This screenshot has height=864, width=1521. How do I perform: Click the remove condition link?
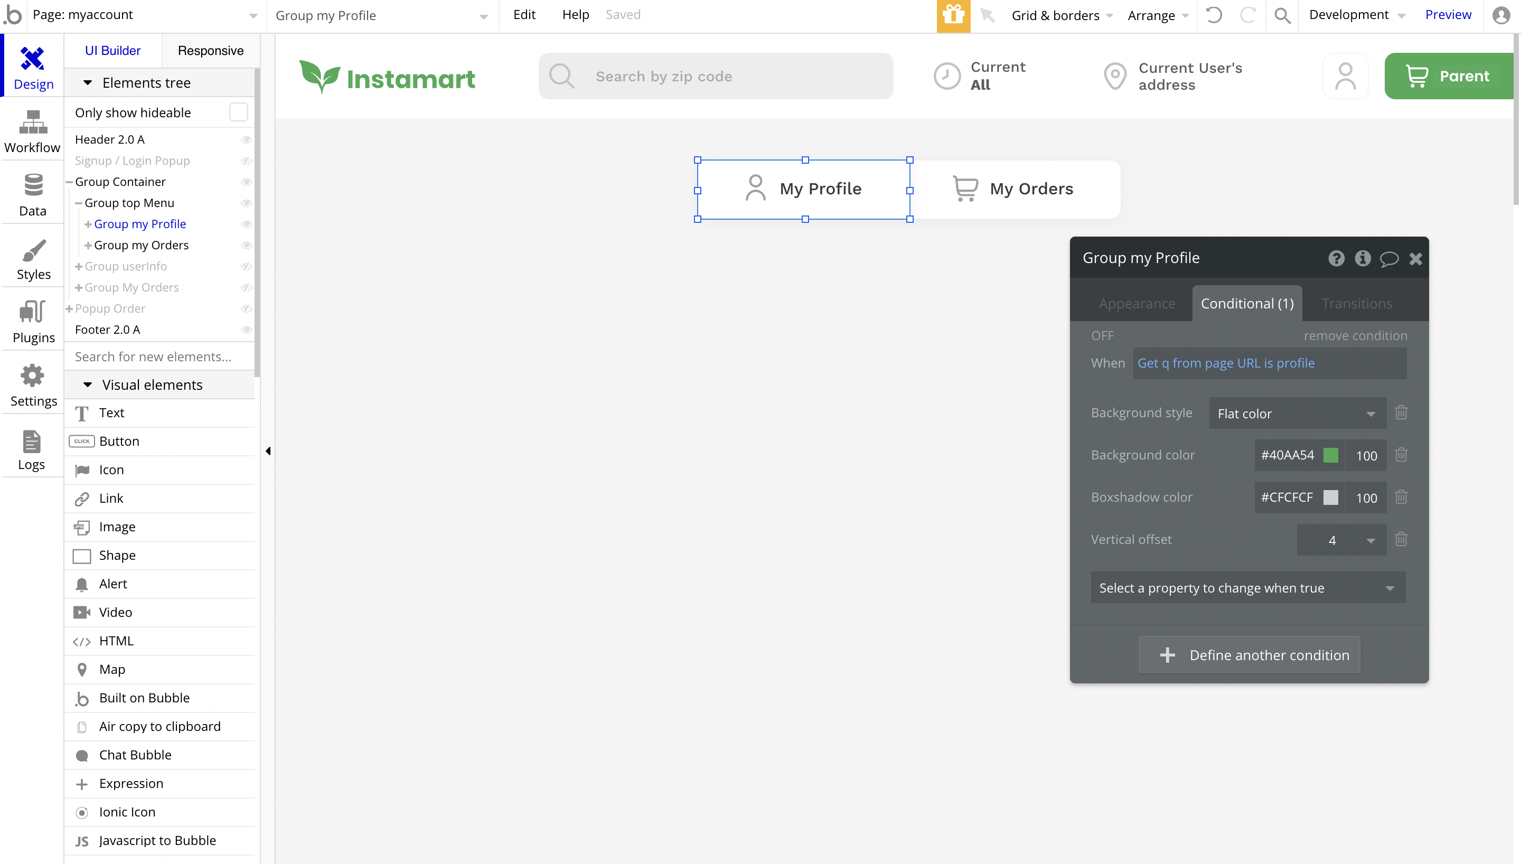pos(1355,336)
